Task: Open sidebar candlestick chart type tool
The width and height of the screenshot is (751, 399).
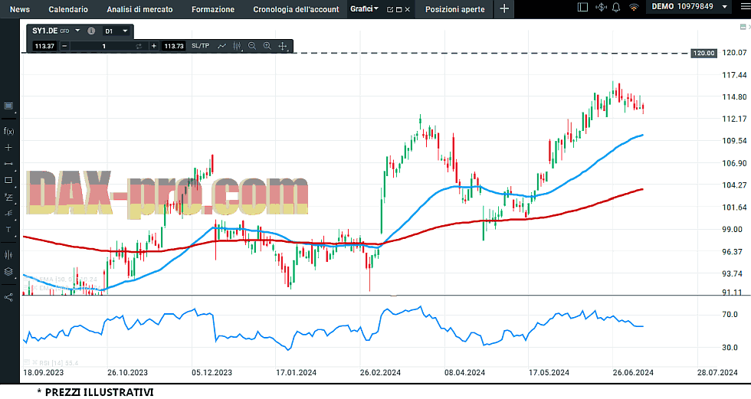Action: pos(8,255)
